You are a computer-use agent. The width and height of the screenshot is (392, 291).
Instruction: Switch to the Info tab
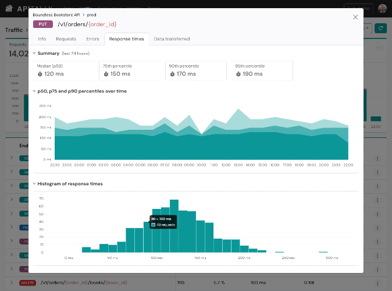(42, 39)
